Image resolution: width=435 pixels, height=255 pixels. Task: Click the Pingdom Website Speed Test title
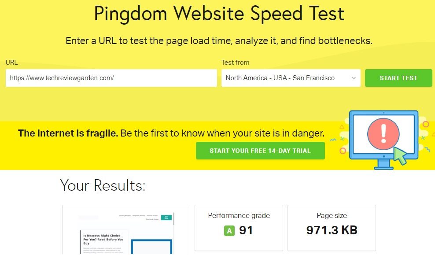[x=219, y=13]
